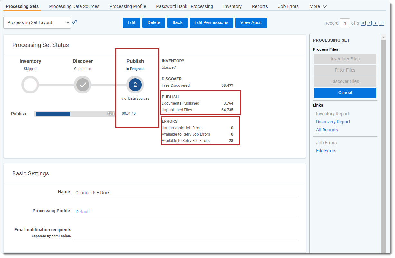Click the Basic Settings section heading
Screen dimensions: 395x258
[x=31, y=173]
